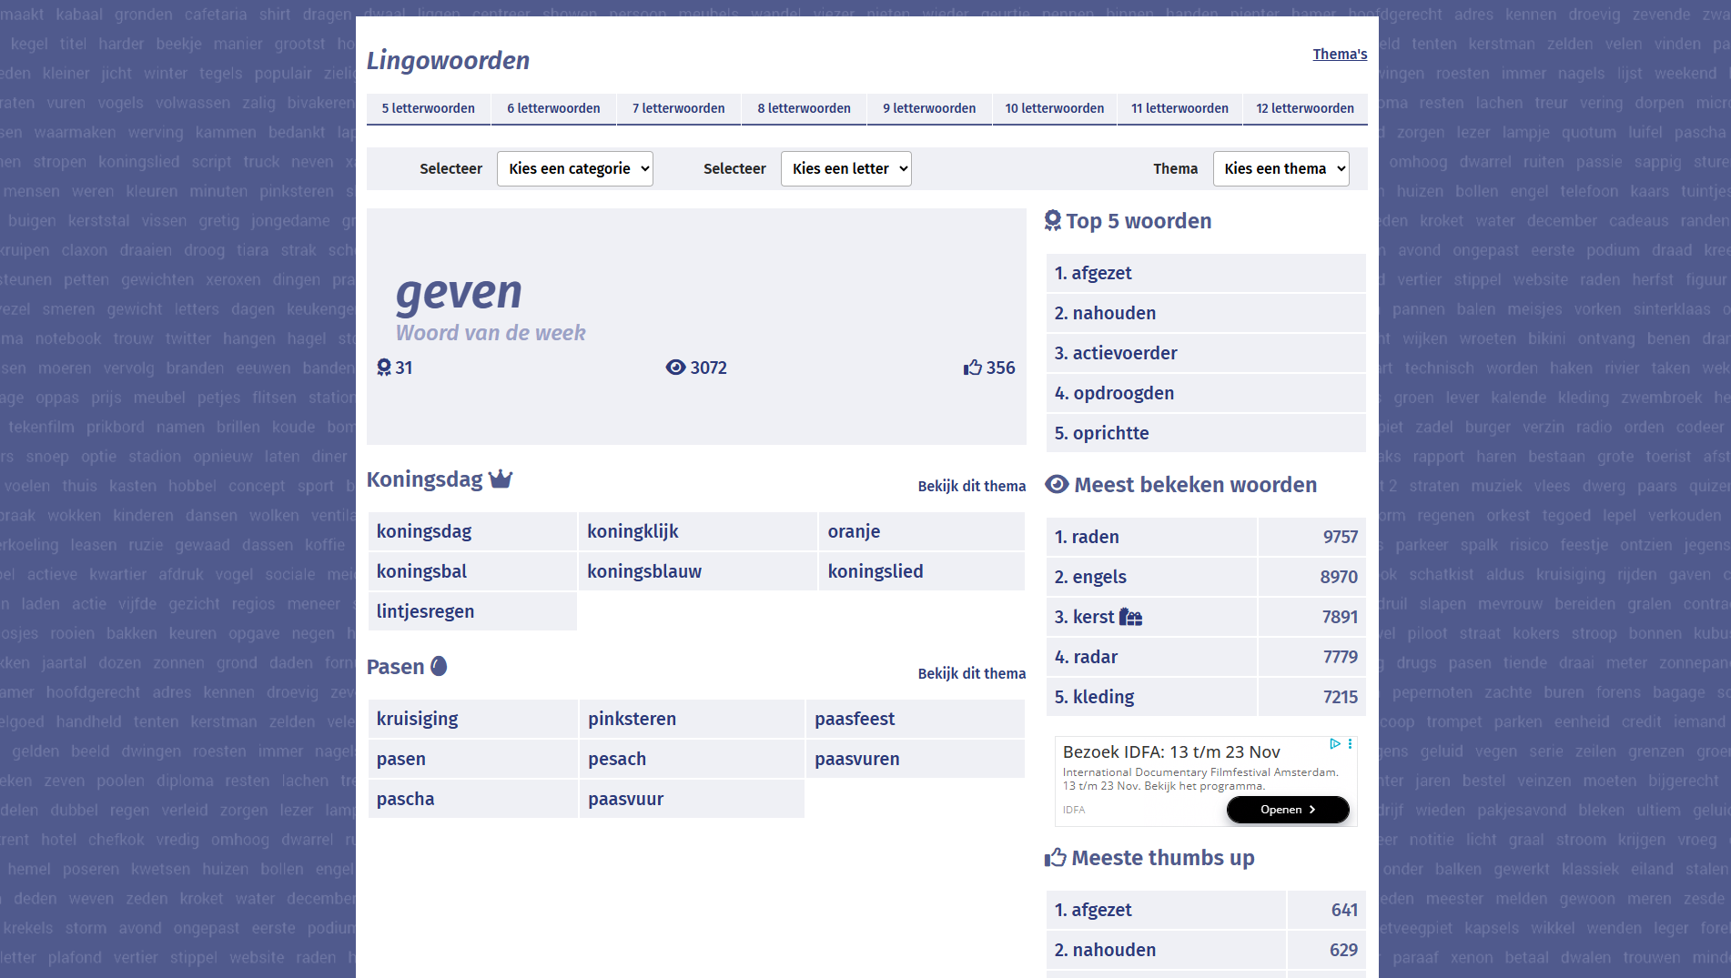The height and width of the screenshot is (978, 1731).
Task: Click the medal icon beside Top 5 woorden
Action: click(1053, 219)
